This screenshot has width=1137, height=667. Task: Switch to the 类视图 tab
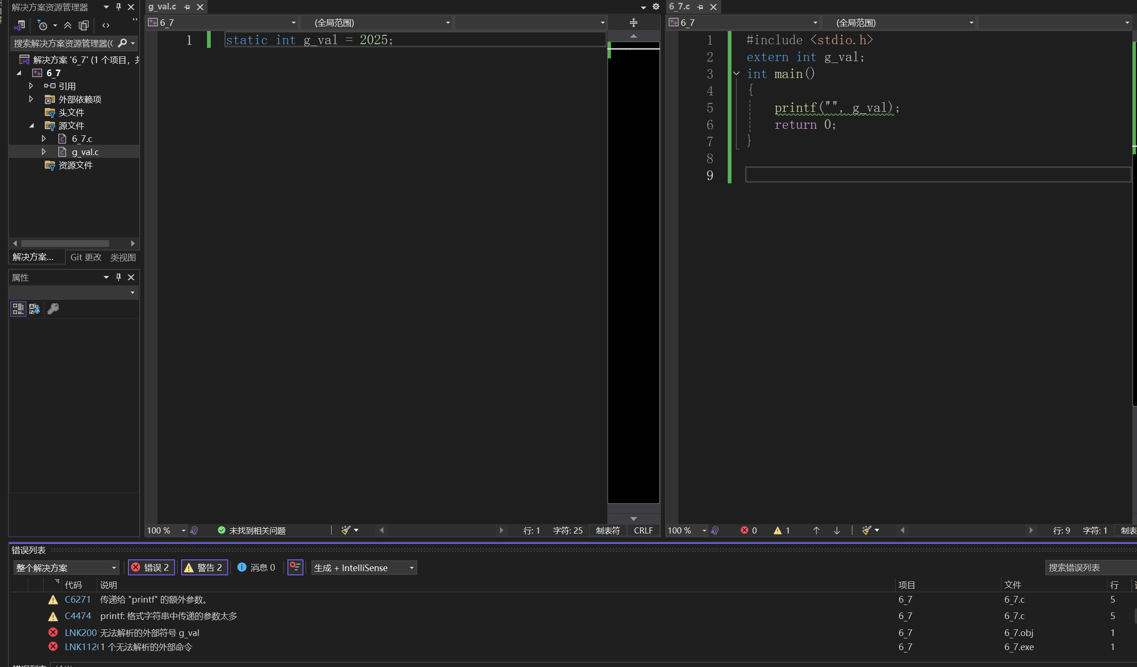coord(123,257)
